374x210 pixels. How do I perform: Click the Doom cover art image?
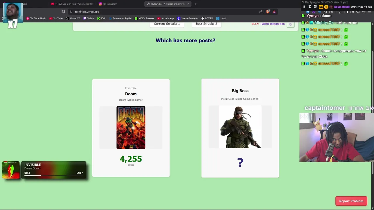click(x=131, y=127)
